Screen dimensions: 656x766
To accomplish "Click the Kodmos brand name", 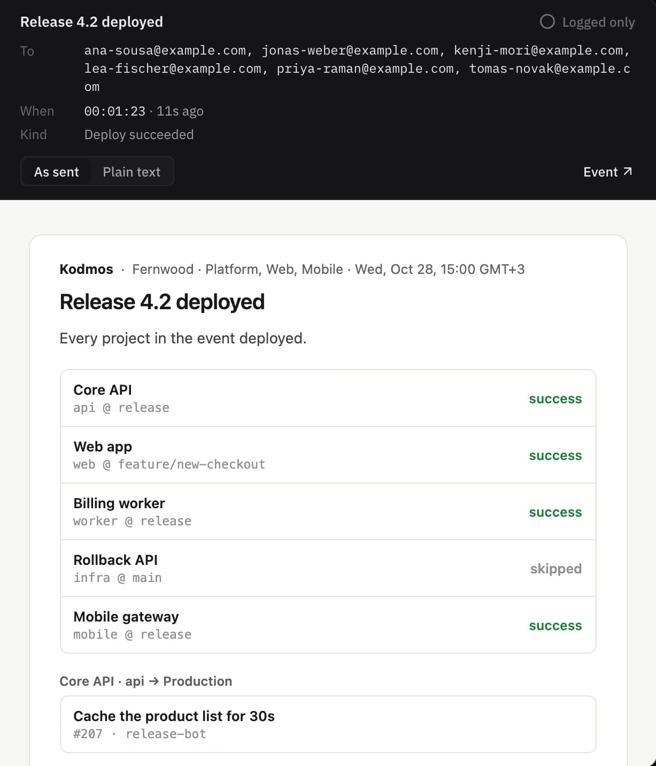I will tap(87, 269).
